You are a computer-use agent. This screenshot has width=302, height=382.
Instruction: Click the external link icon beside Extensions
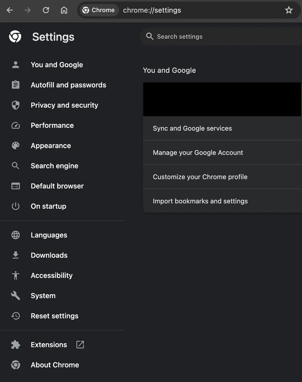coord(80,345)
